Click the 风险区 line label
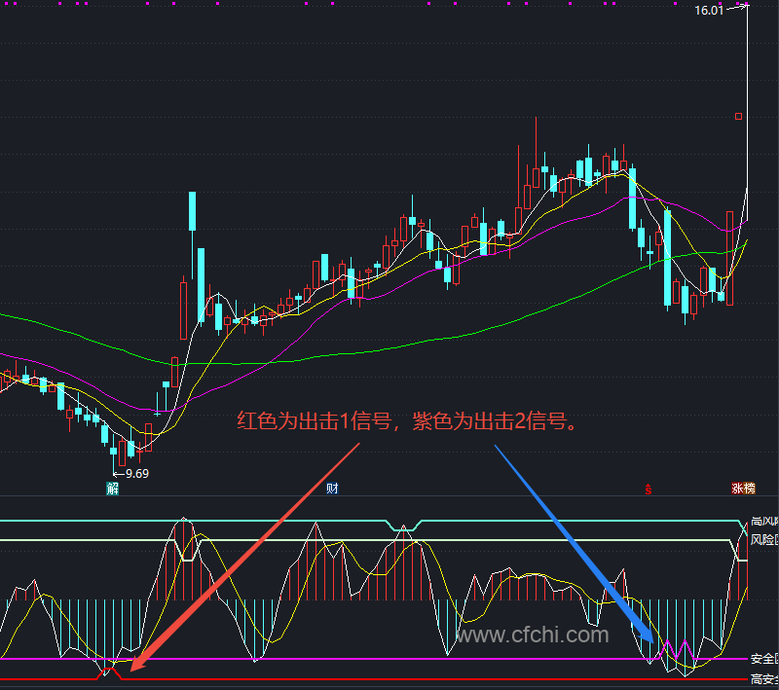Screen dimensions: 779x690 pos(764,539)
